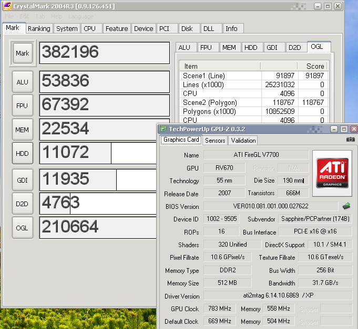The width and height of the screenshot is (358, 329).
Task: Click the total Mark score 382196
Action: [105, 53]
